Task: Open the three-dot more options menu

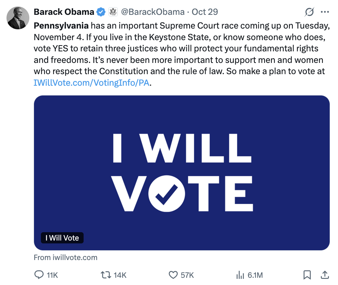Action: coord(325,12)
